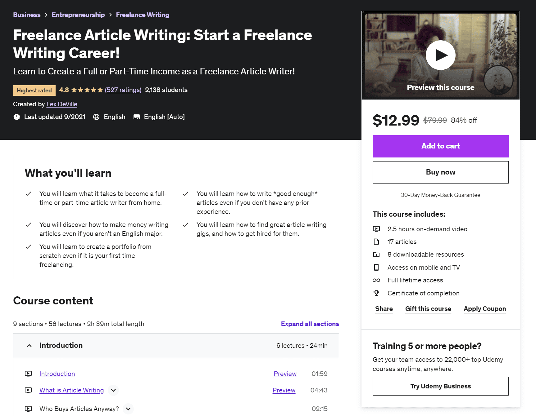Click the articles document icon

(x=377, y=241)
